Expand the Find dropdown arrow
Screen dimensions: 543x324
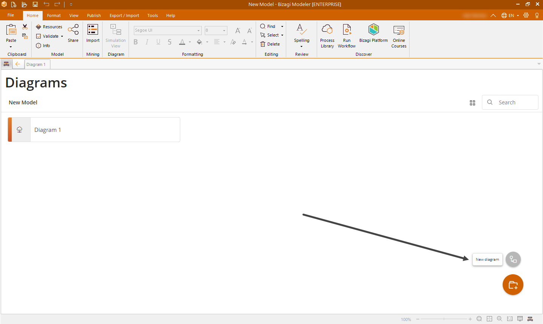tap(282, 26)
